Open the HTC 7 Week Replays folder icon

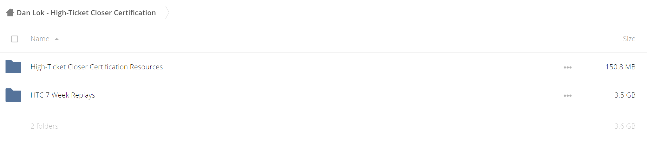coord(13,95)
